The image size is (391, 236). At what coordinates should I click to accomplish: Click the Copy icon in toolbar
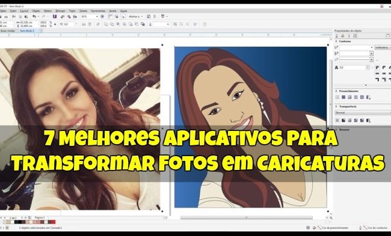point(20,17)
